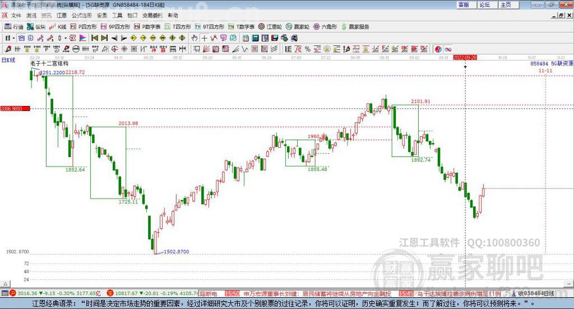Select the percent (%) line tool

308,49
